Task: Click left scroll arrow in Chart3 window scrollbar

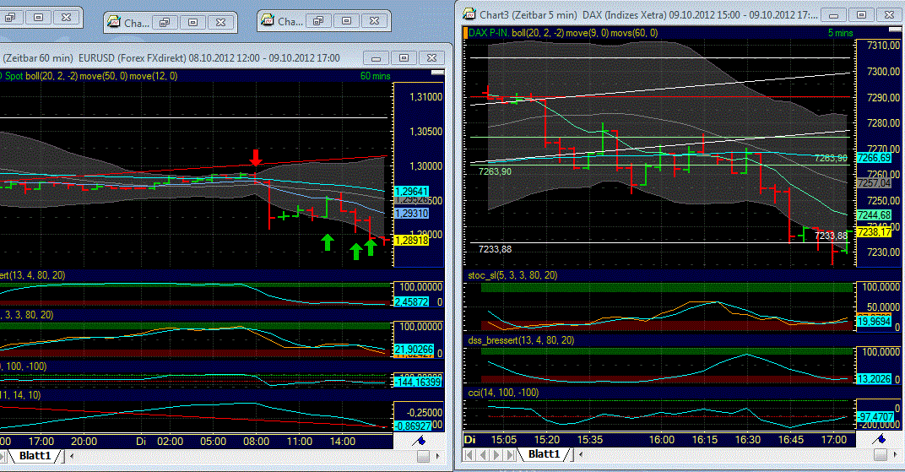Action: 581,454
